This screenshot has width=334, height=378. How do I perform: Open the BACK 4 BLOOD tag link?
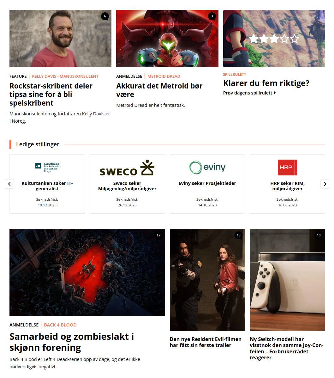[x=60, y=325]
